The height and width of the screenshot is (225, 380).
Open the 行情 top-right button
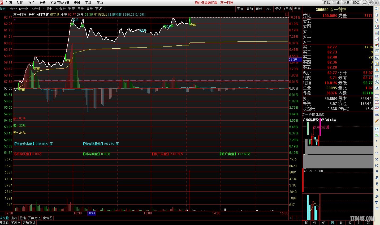coord(327,3)
